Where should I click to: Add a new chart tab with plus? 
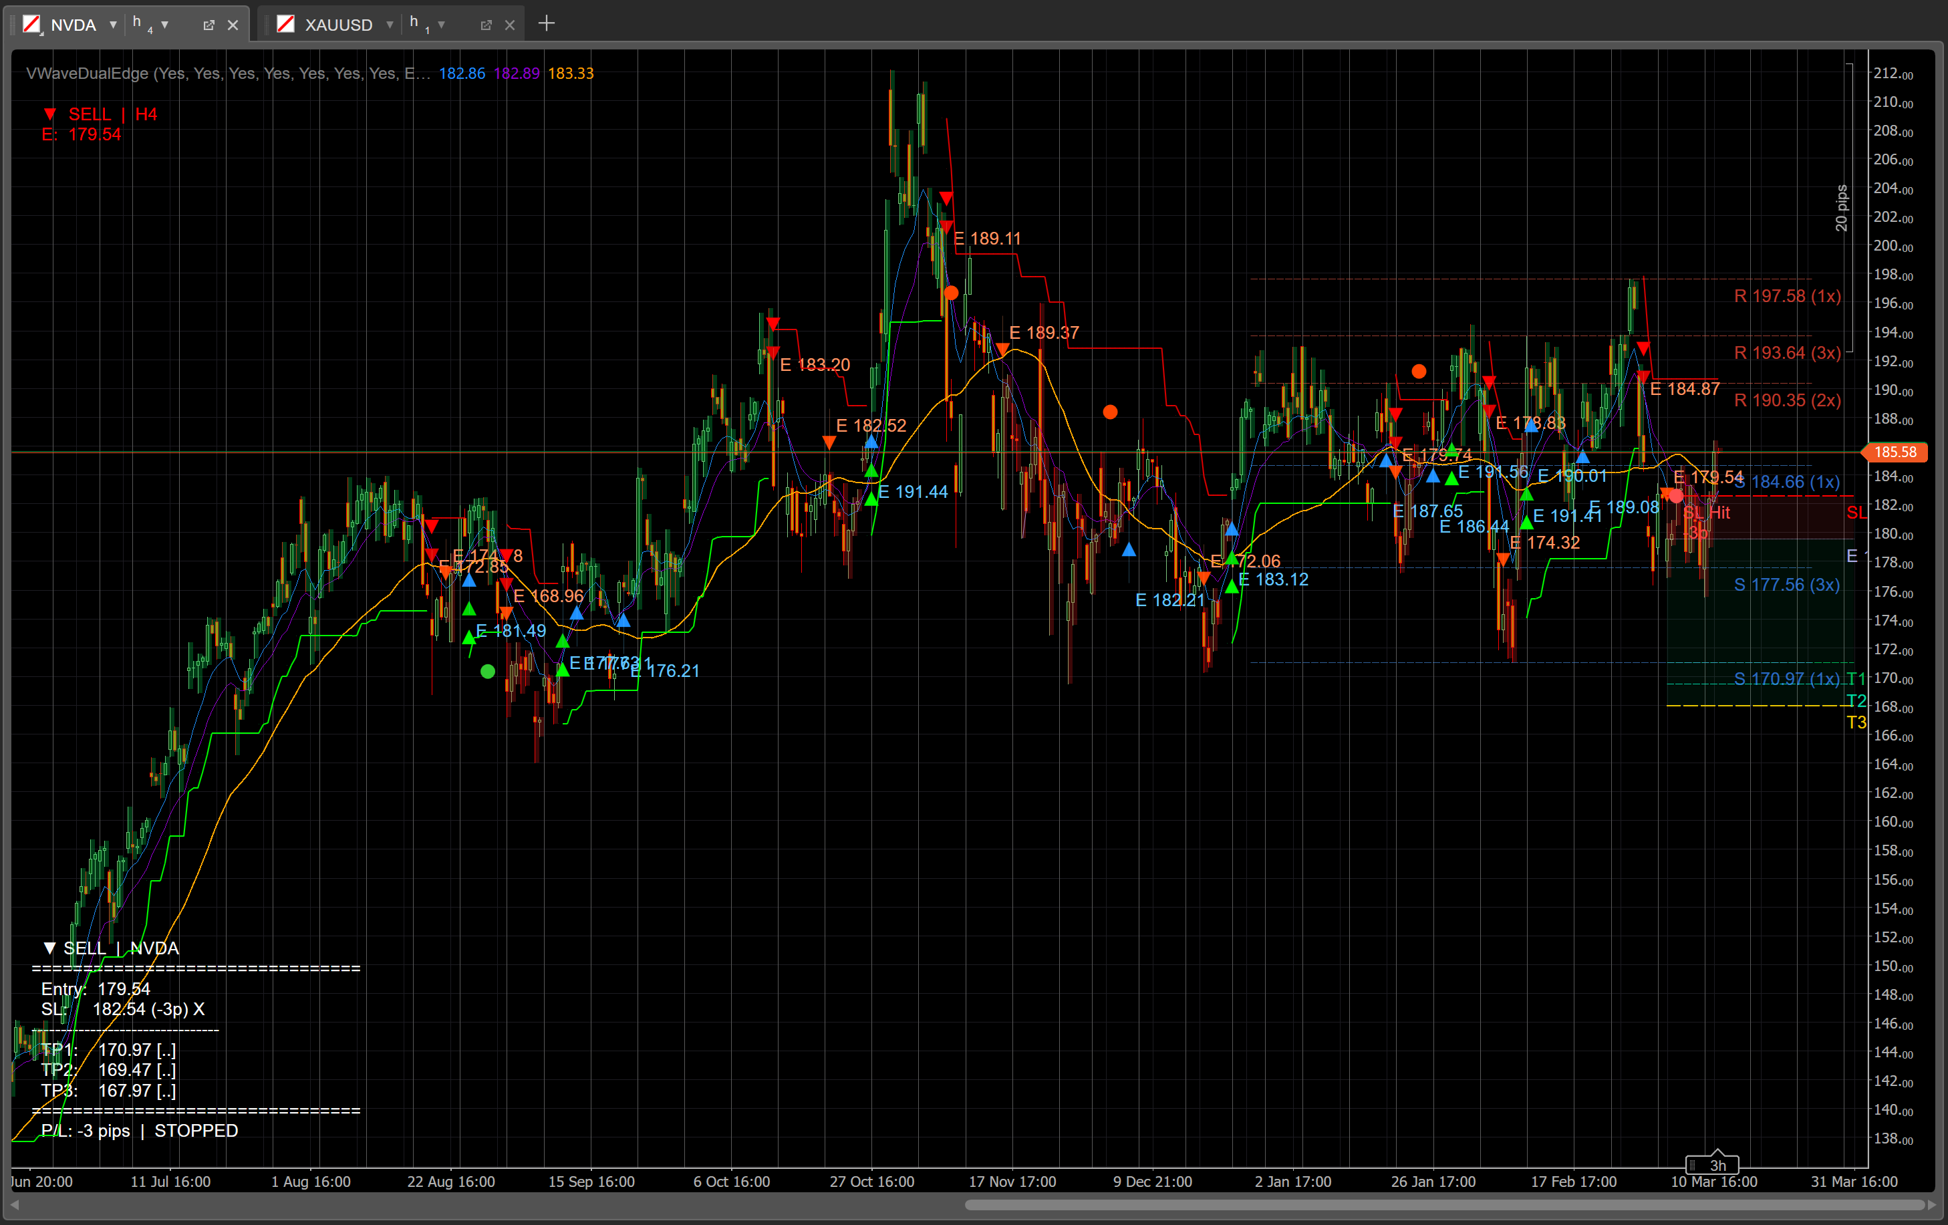[546, 23]
